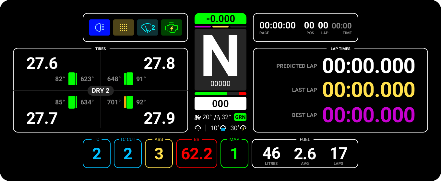Click the yellow dot-grid rain light icon
The height and width of the screenshot is (181, 441).
(123, 27)
